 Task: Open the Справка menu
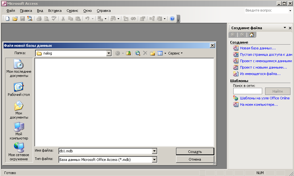tap(104, 11)
